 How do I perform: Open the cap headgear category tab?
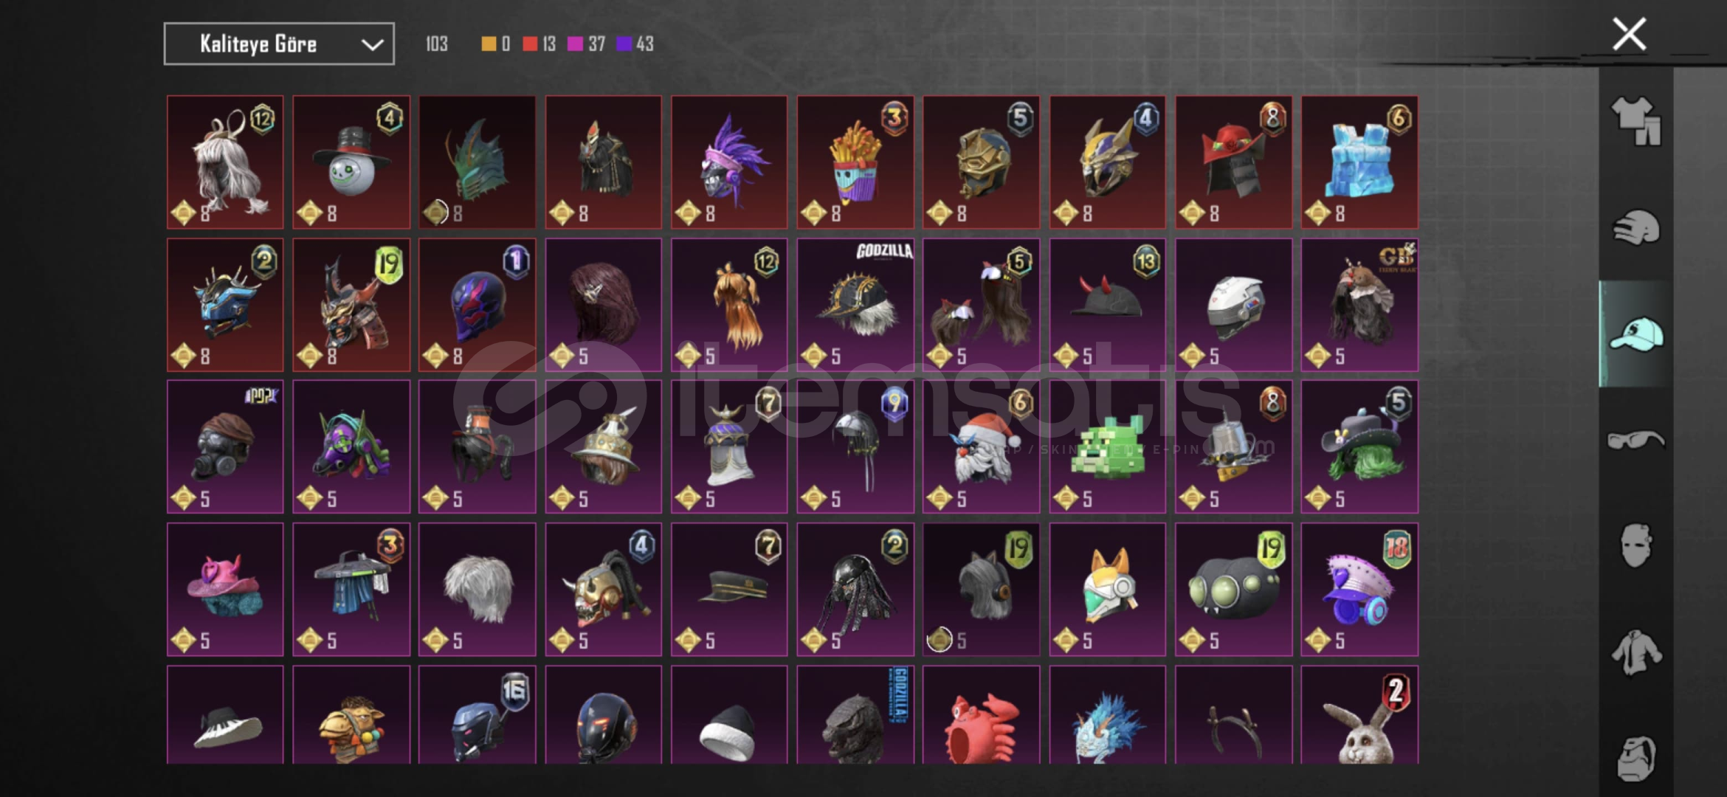[x=1635, y=334]
